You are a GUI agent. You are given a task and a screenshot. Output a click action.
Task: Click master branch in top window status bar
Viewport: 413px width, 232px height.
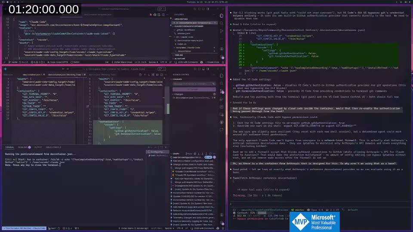13,62
